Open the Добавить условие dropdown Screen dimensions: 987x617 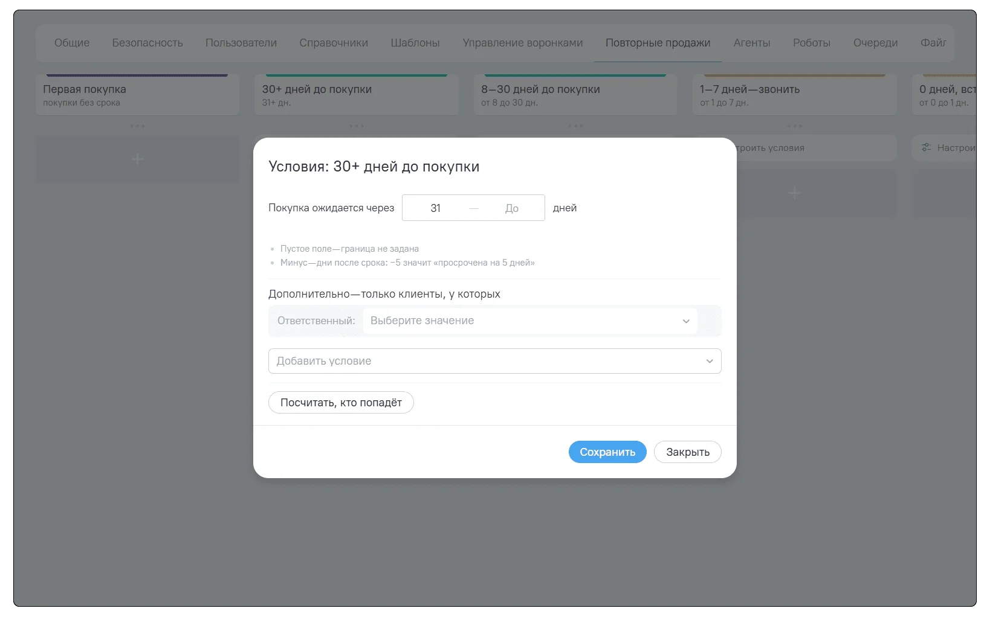tap(494, 361)
